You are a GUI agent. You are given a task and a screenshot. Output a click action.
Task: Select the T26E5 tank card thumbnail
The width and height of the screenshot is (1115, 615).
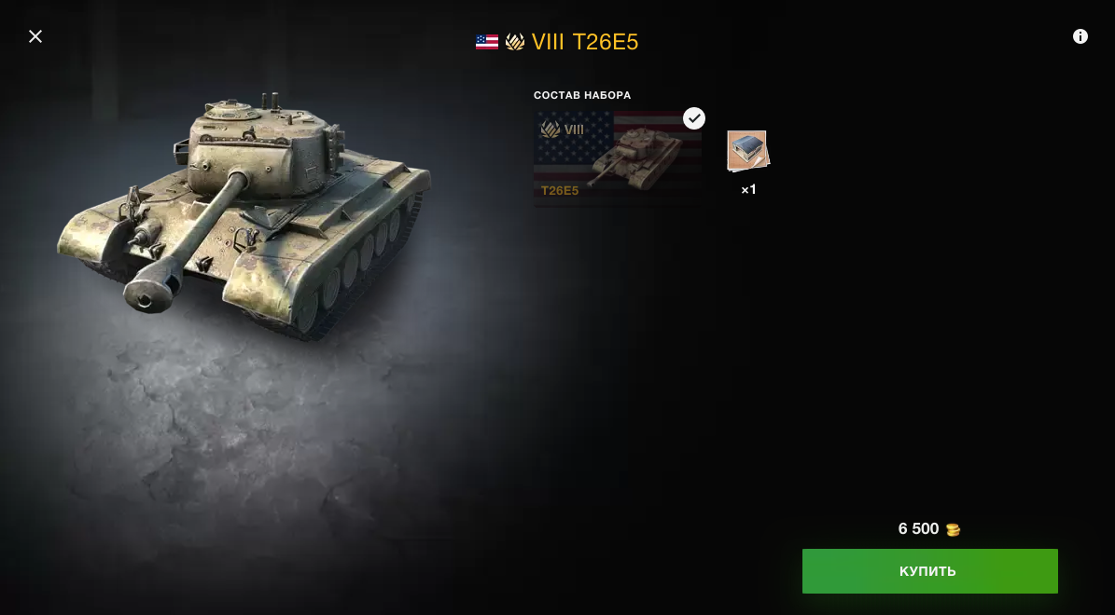618,158
